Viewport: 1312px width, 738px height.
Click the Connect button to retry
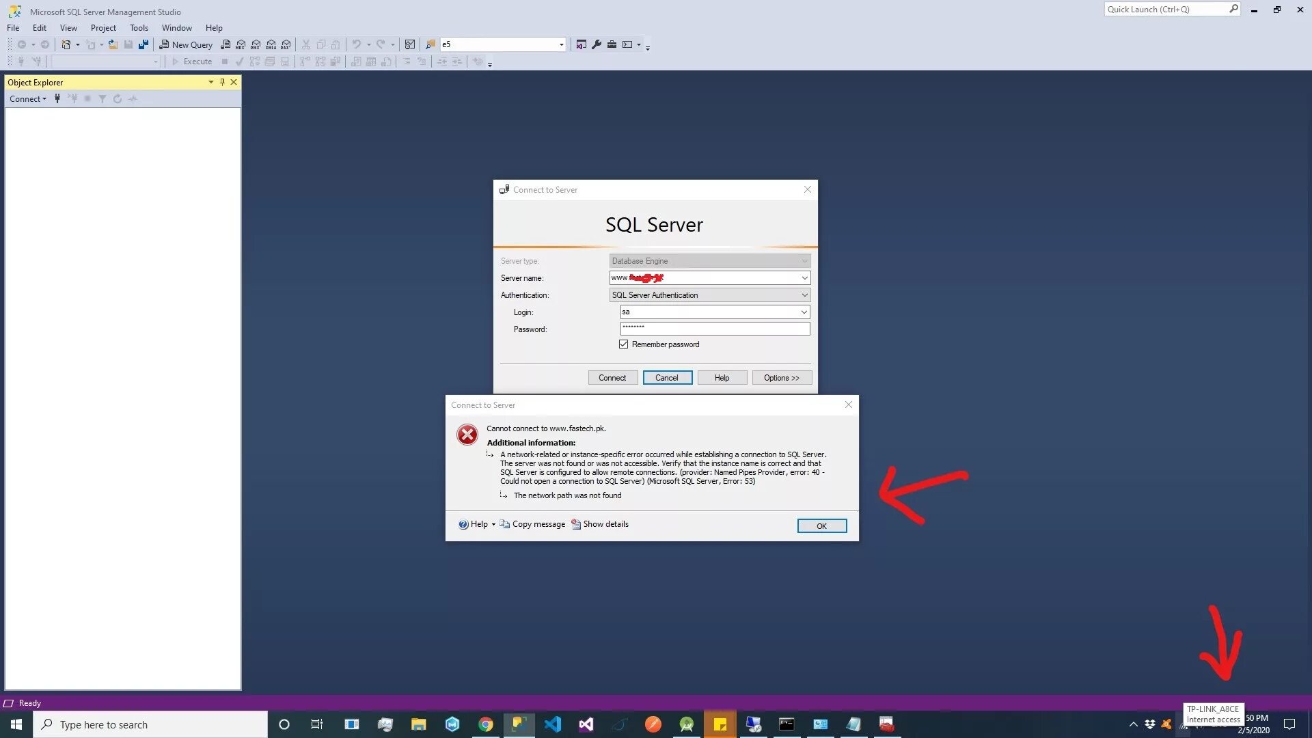coord(612,378)
